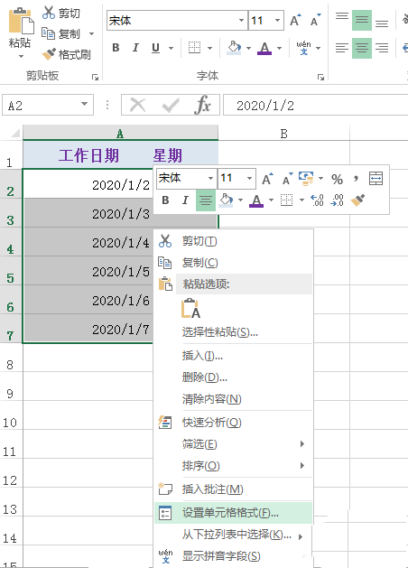The height and width of the screenshot is (568, 408).
Task: Select column B header
Action: point(283,134)
